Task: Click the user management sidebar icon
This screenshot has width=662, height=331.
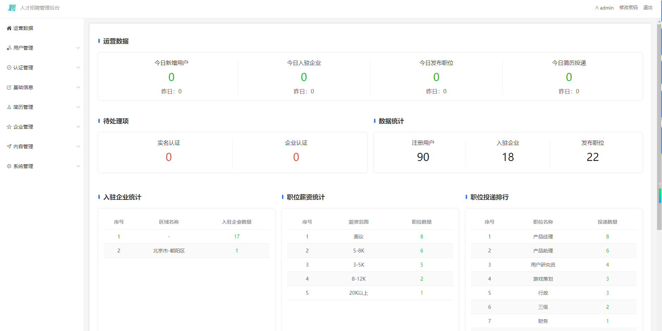Action: click(9, 48)
